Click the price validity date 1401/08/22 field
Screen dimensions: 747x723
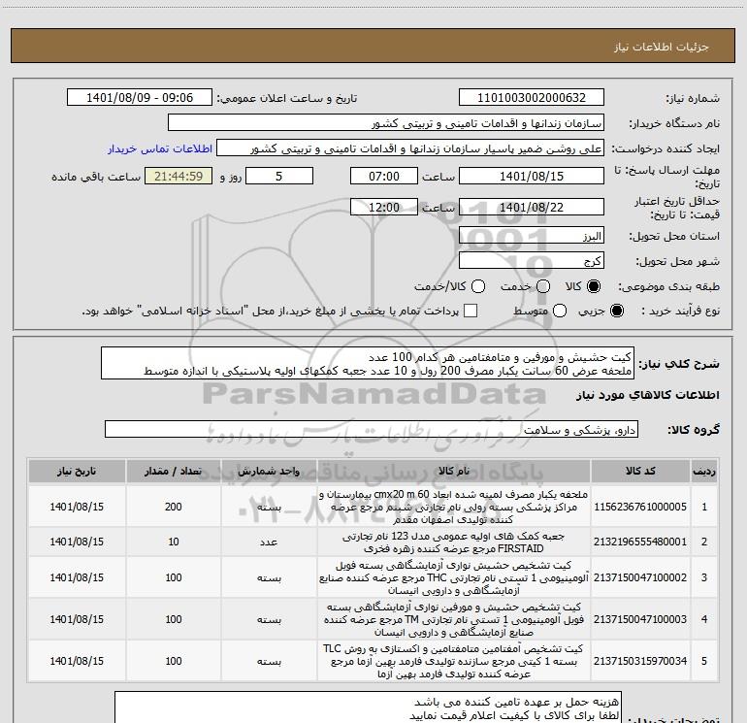point(532,207)
